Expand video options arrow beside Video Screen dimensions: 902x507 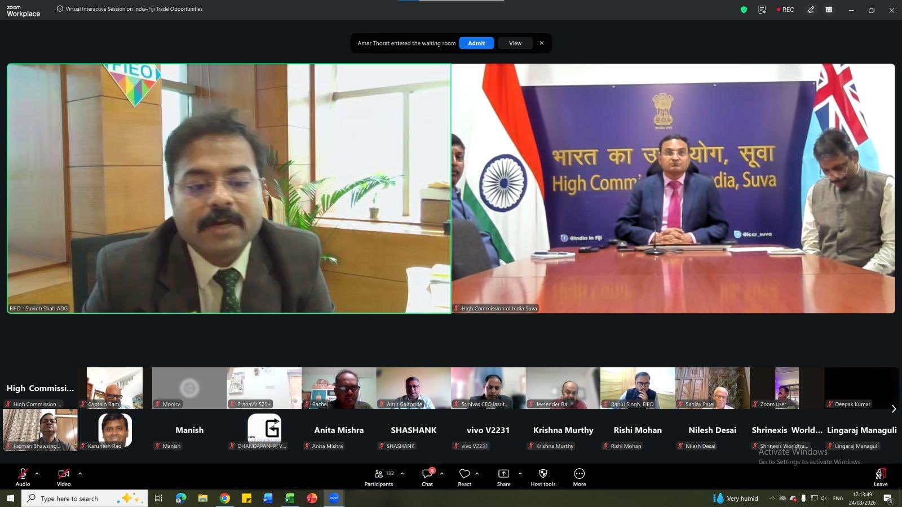80,473
